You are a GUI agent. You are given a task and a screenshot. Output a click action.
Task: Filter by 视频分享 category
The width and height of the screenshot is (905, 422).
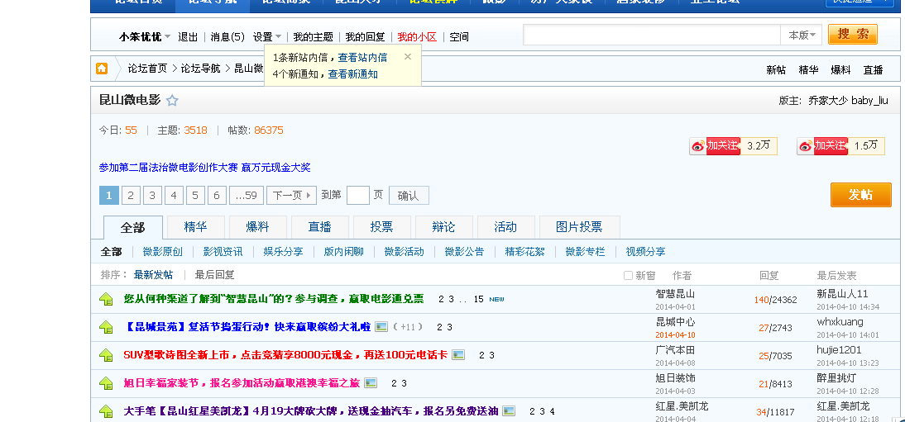pos(645,251)
